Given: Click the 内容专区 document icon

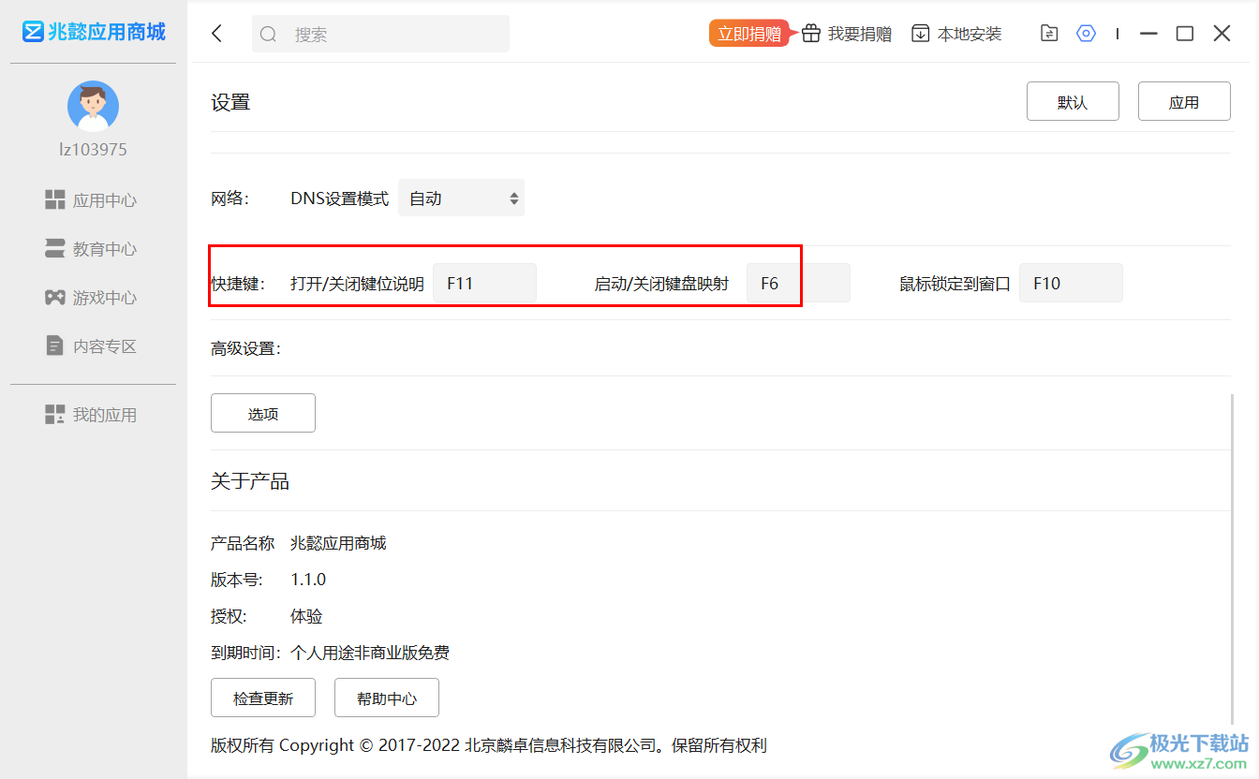Looking at the screenshot, I should (x=54, y=345).
